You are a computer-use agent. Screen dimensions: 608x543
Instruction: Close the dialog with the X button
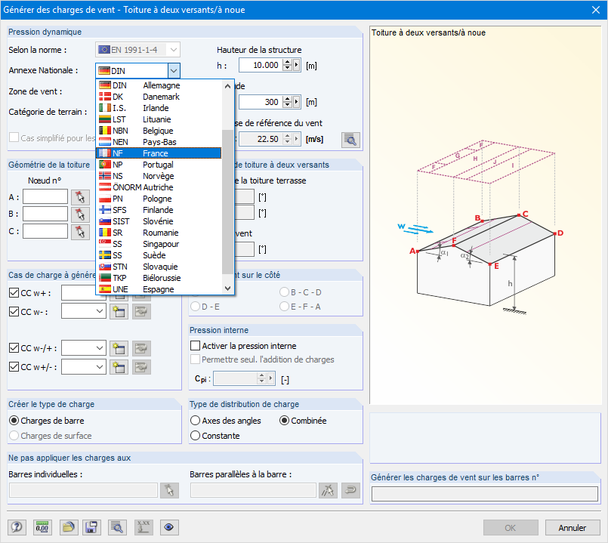tap(596, 10)
